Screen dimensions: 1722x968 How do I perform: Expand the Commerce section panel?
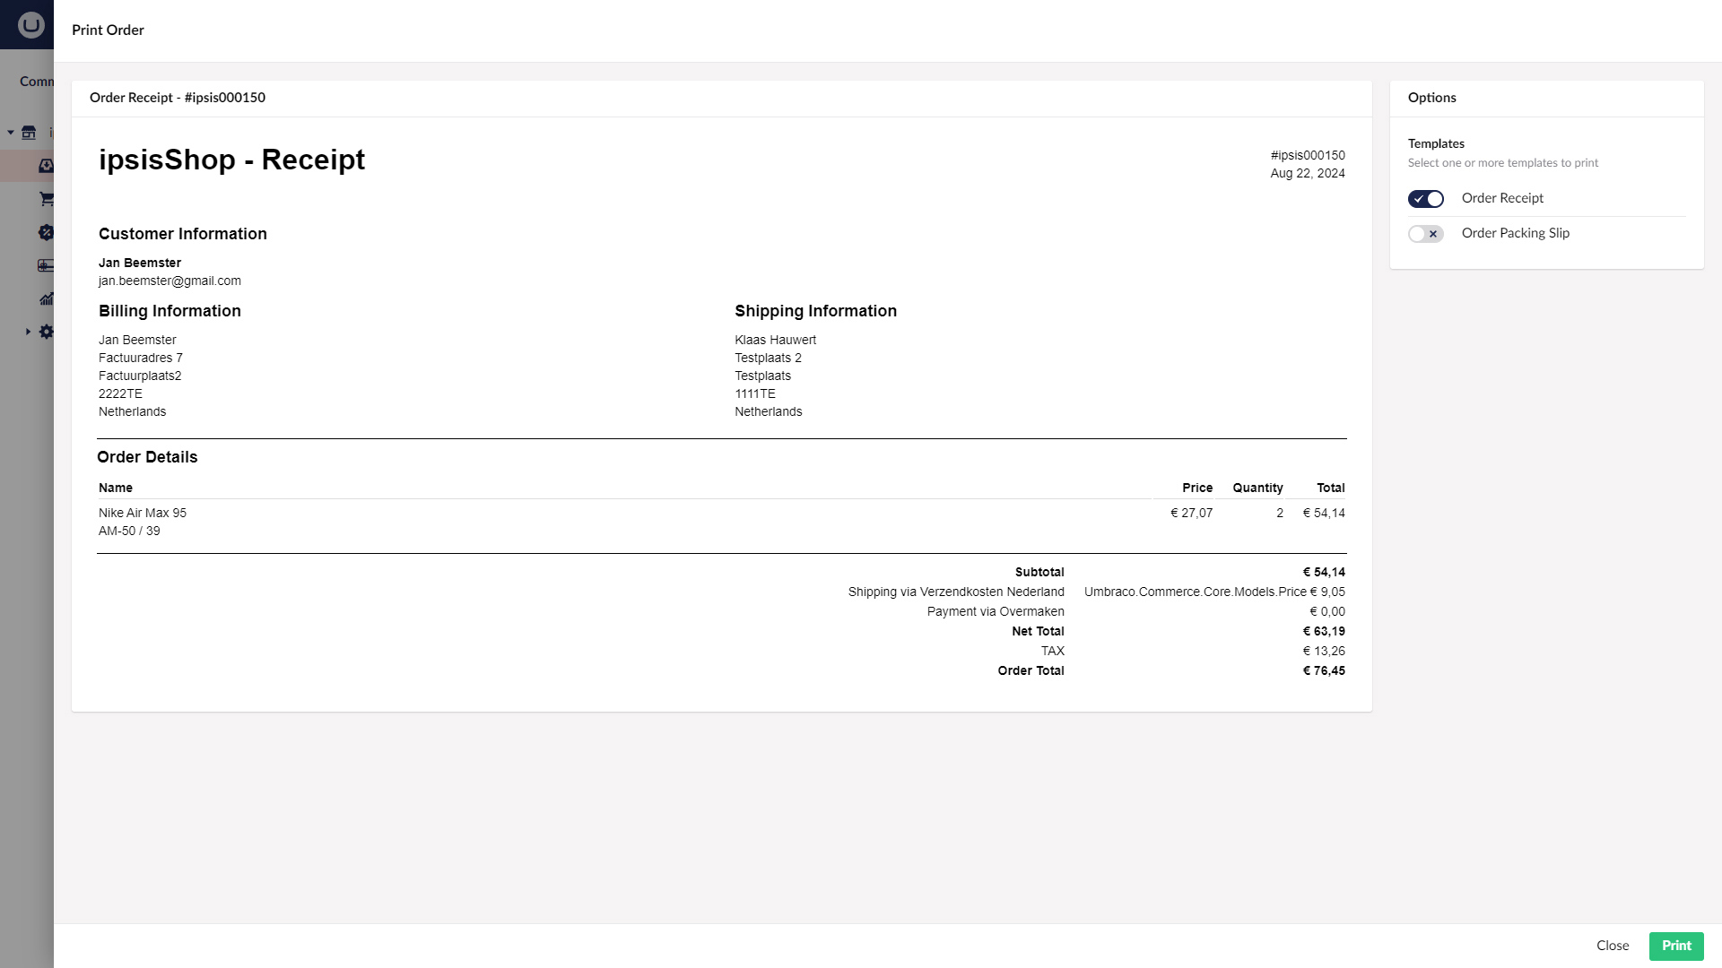[37, 81]
